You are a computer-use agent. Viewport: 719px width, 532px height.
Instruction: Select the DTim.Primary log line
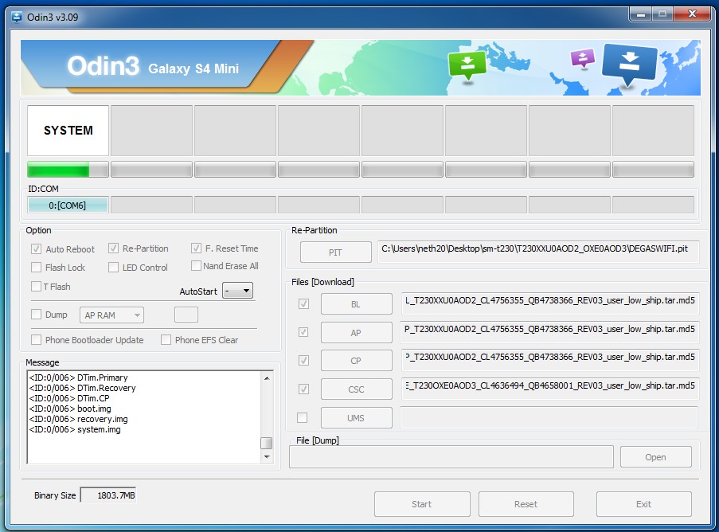[x=78, y=377]
